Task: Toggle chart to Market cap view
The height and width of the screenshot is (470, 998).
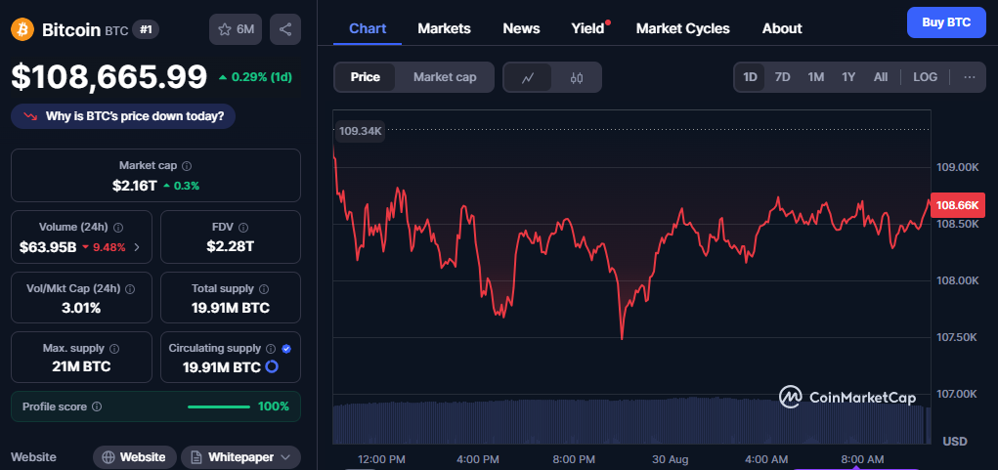Action: [x=445, y=77]
